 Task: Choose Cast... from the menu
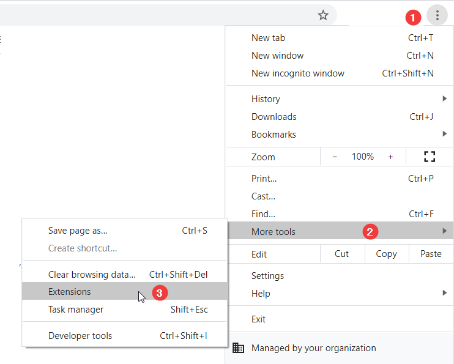[340, 196]
